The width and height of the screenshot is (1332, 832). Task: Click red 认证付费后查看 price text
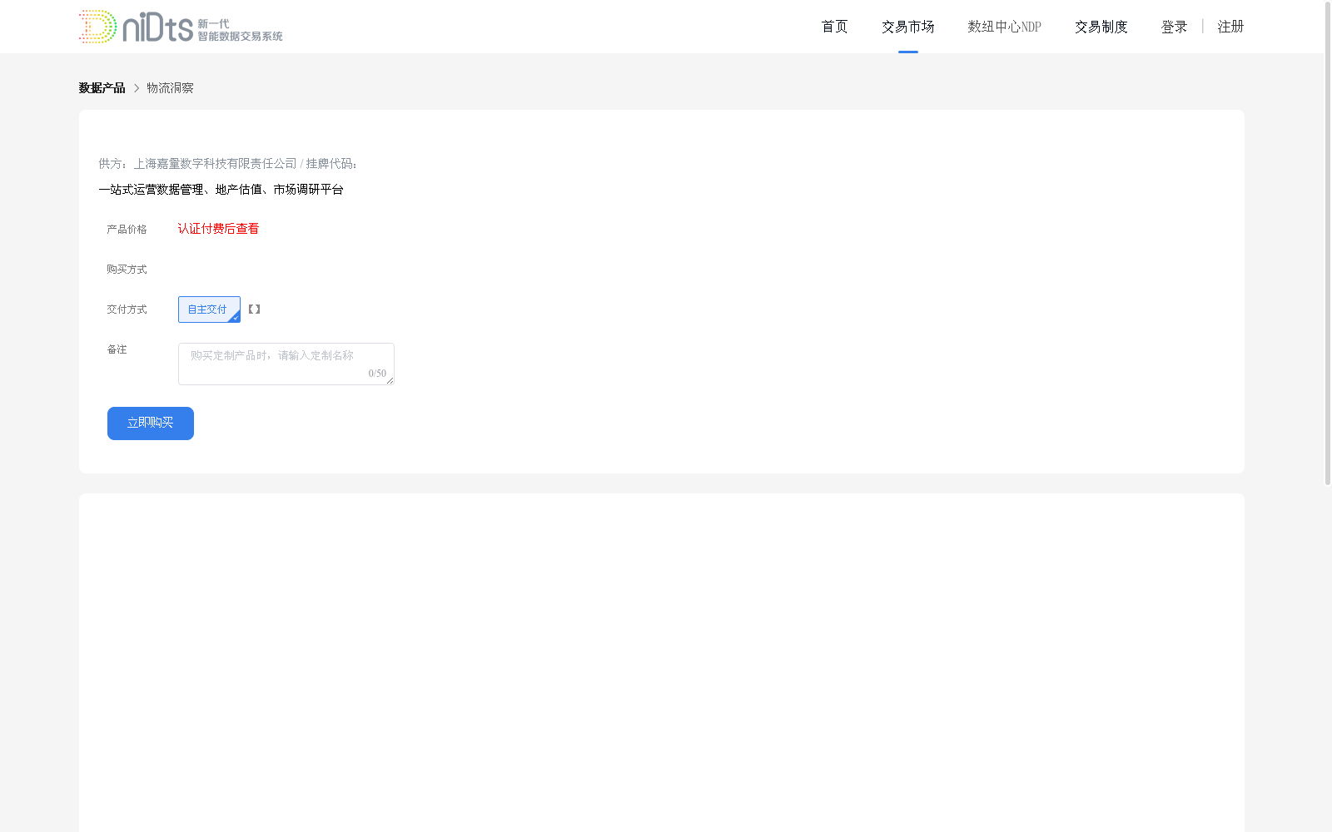218,229
